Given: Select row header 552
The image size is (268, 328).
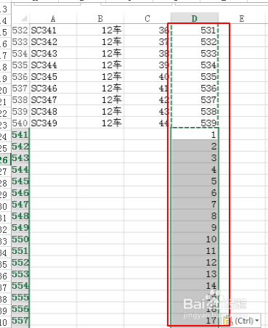Looking at the screenshot, I should (x=20, y=262).
